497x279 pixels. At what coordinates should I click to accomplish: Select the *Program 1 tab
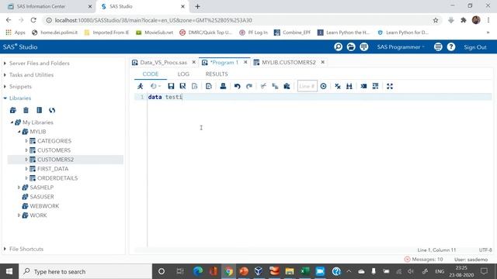[x=224, y=62]
